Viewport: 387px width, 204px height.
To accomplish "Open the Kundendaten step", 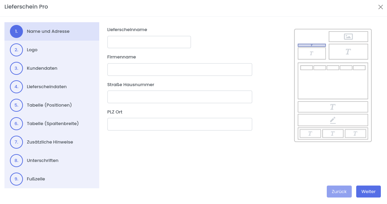I will (x=42, y=68).
